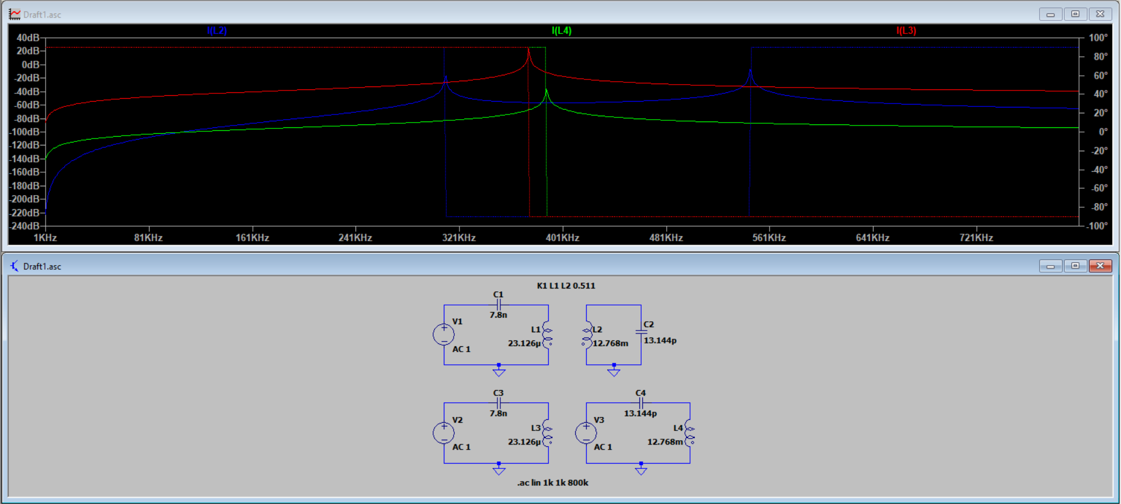This screenshot has height=504, width=1121.
Task: Select inductor L1 symbol
Action: coord(548,335)
